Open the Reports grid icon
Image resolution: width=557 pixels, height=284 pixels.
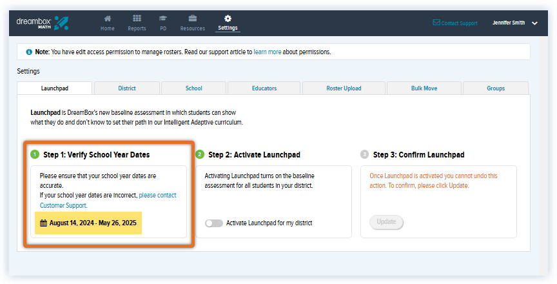coord(137,18)
